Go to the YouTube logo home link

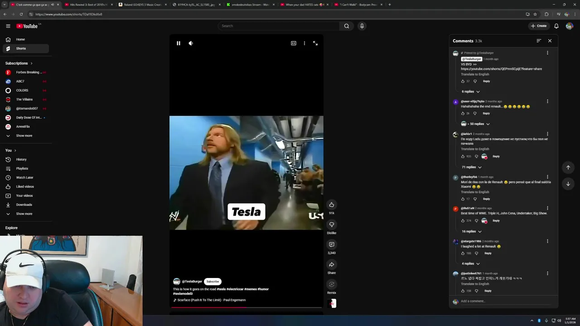pyautogui.click(x=27, y=26)
